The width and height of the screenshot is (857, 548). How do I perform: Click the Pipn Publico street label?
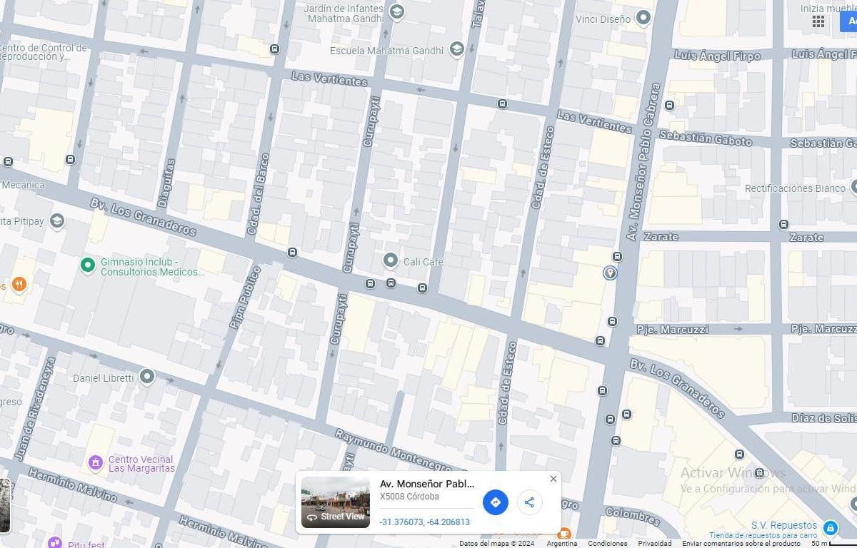(x=244, y=298)
